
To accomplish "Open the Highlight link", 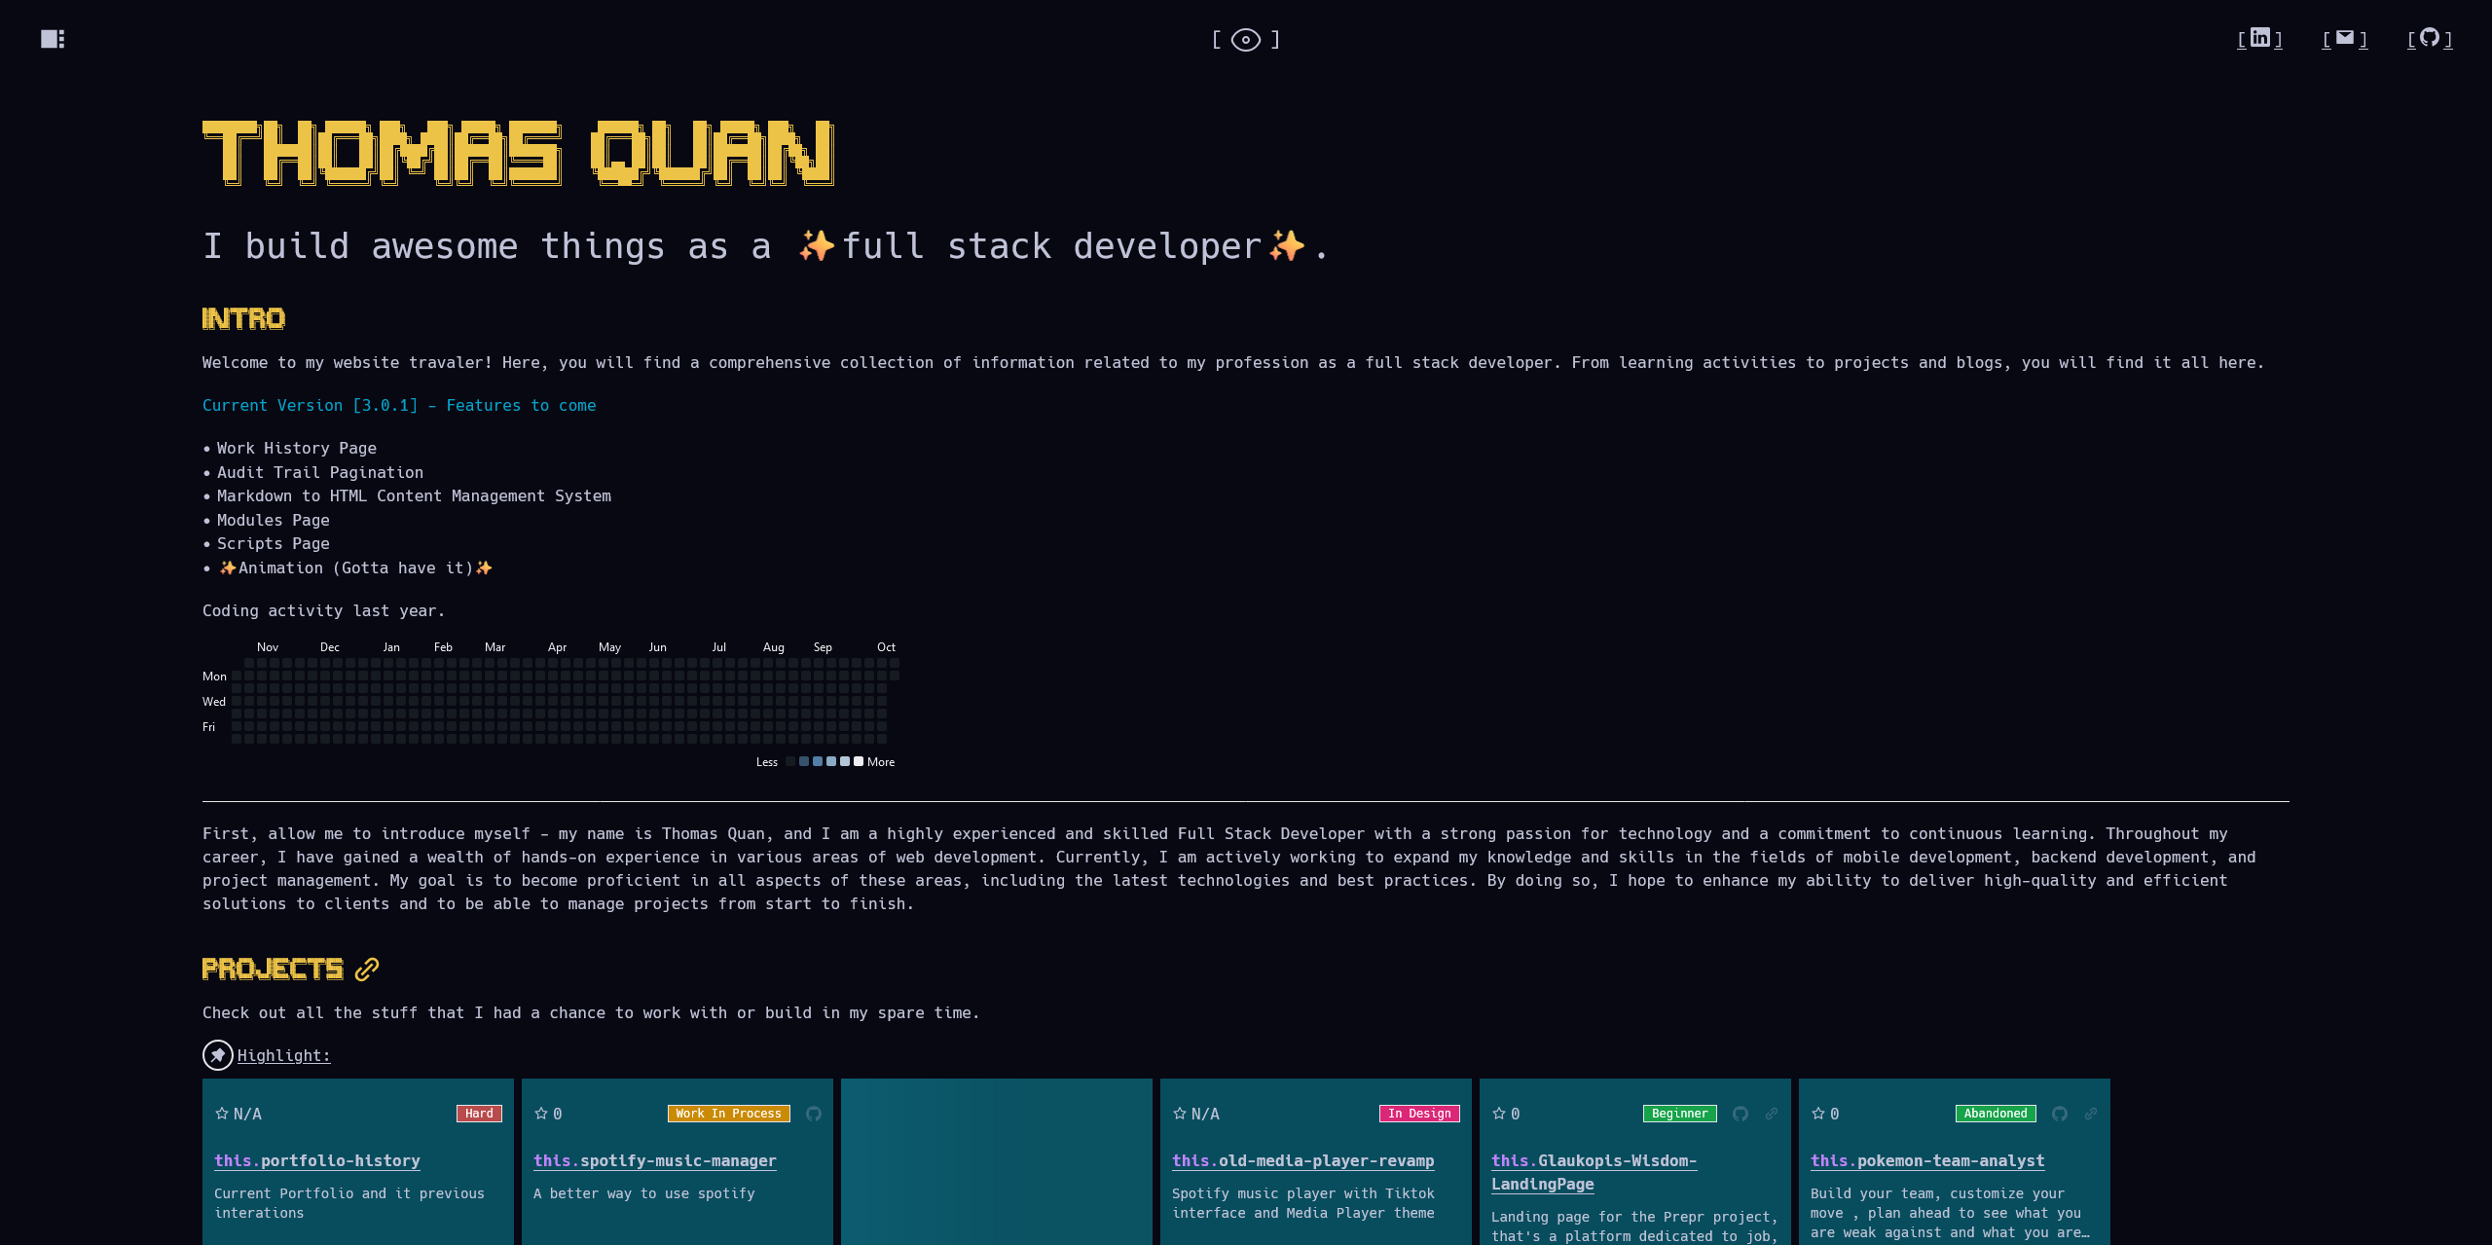I will 283,1055.
